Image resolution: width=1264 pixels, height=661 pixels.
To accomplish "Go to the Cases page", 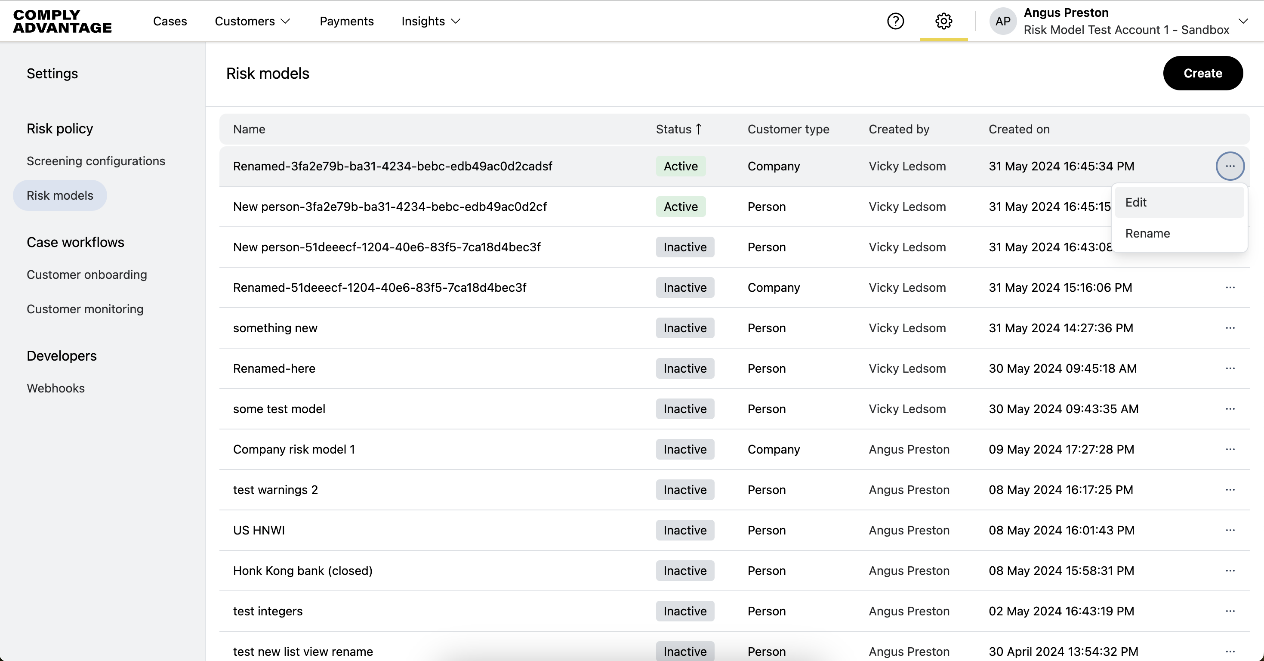I will point(170,21).
